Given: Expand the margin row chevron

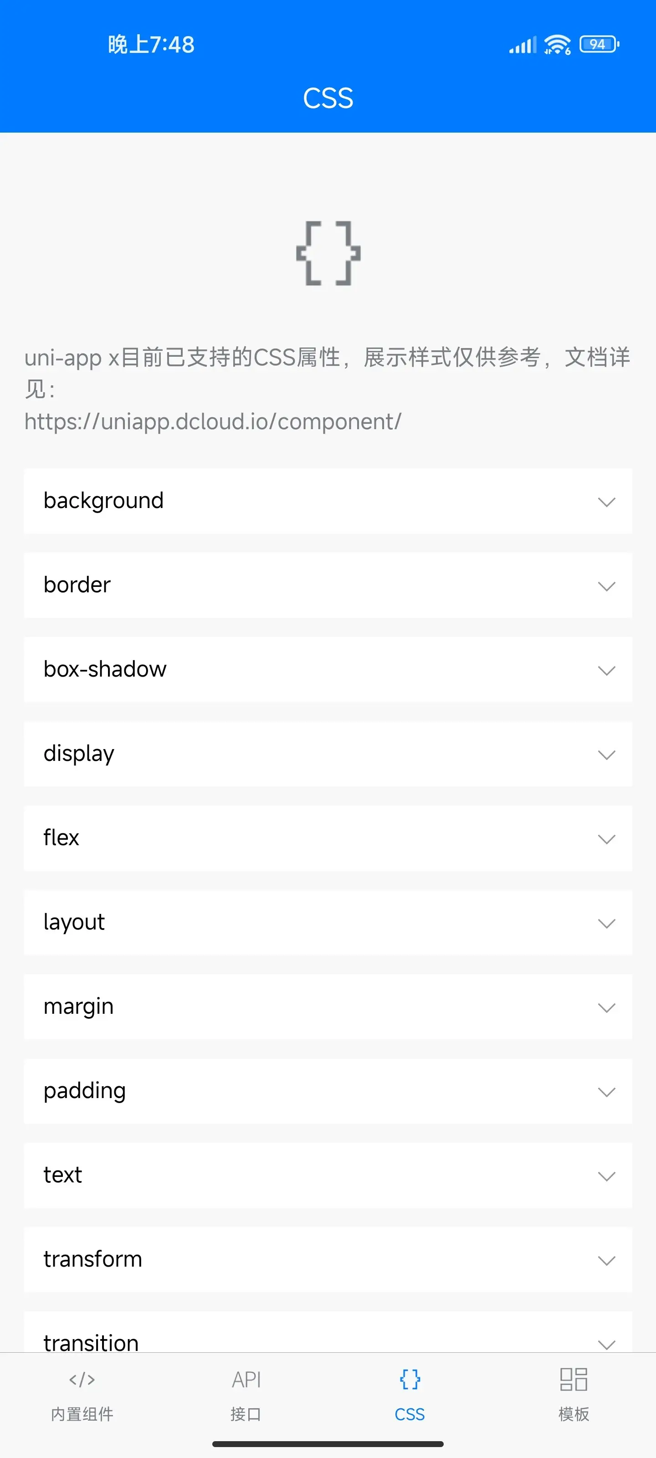Looking at the screenshot, I should pyautogui.click(x=606, y=1007).
